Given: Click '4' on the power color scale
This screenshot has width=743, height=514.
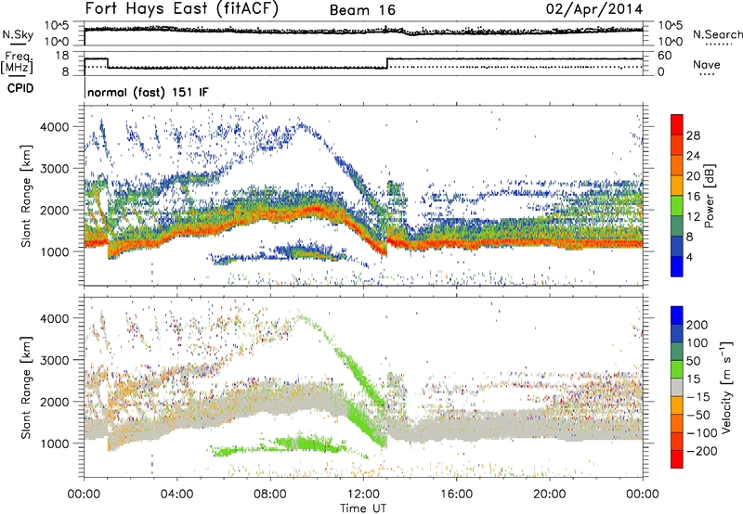Looking at the screenshot, I should tap(689, 258).
